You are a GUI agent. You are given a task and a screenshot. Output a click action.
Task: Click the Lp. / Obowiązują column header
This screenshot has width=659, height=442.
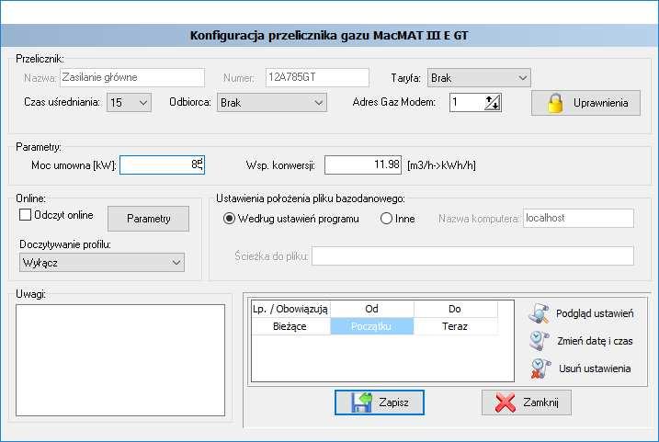(290, 310)
